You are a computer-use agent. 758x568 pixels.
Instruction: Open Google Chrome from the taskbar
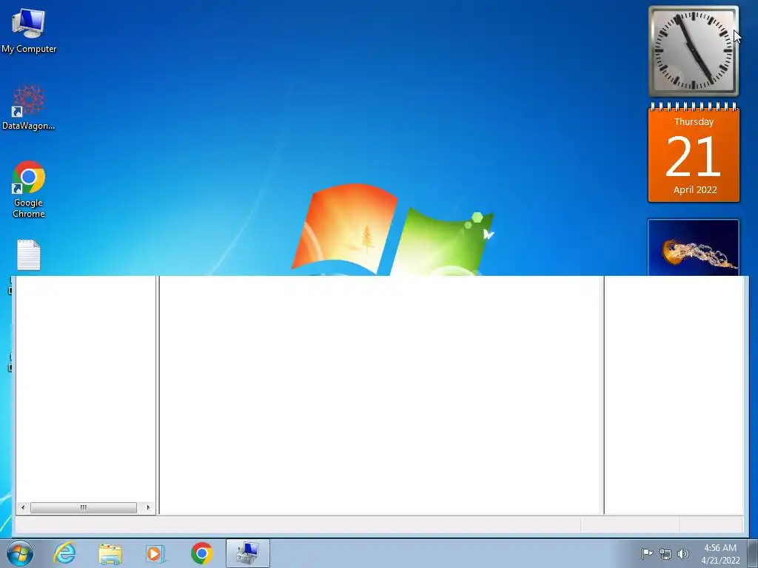tap(201, 553)
